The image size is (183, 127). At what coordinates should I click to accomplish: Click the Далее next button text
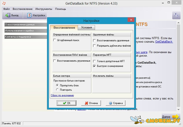pyautogui.click(x=166, y=117)
